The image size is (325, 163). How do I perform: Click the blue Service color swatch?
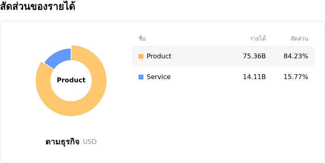point(141,77)
